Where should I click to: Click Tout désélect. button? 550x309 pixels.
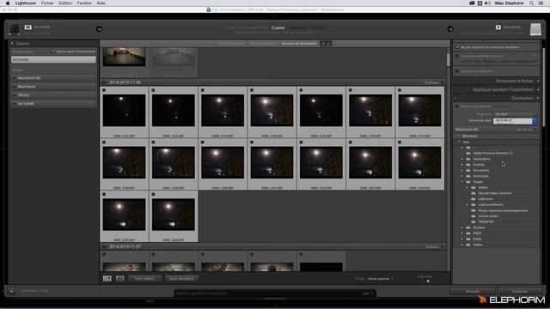point(181,278)
